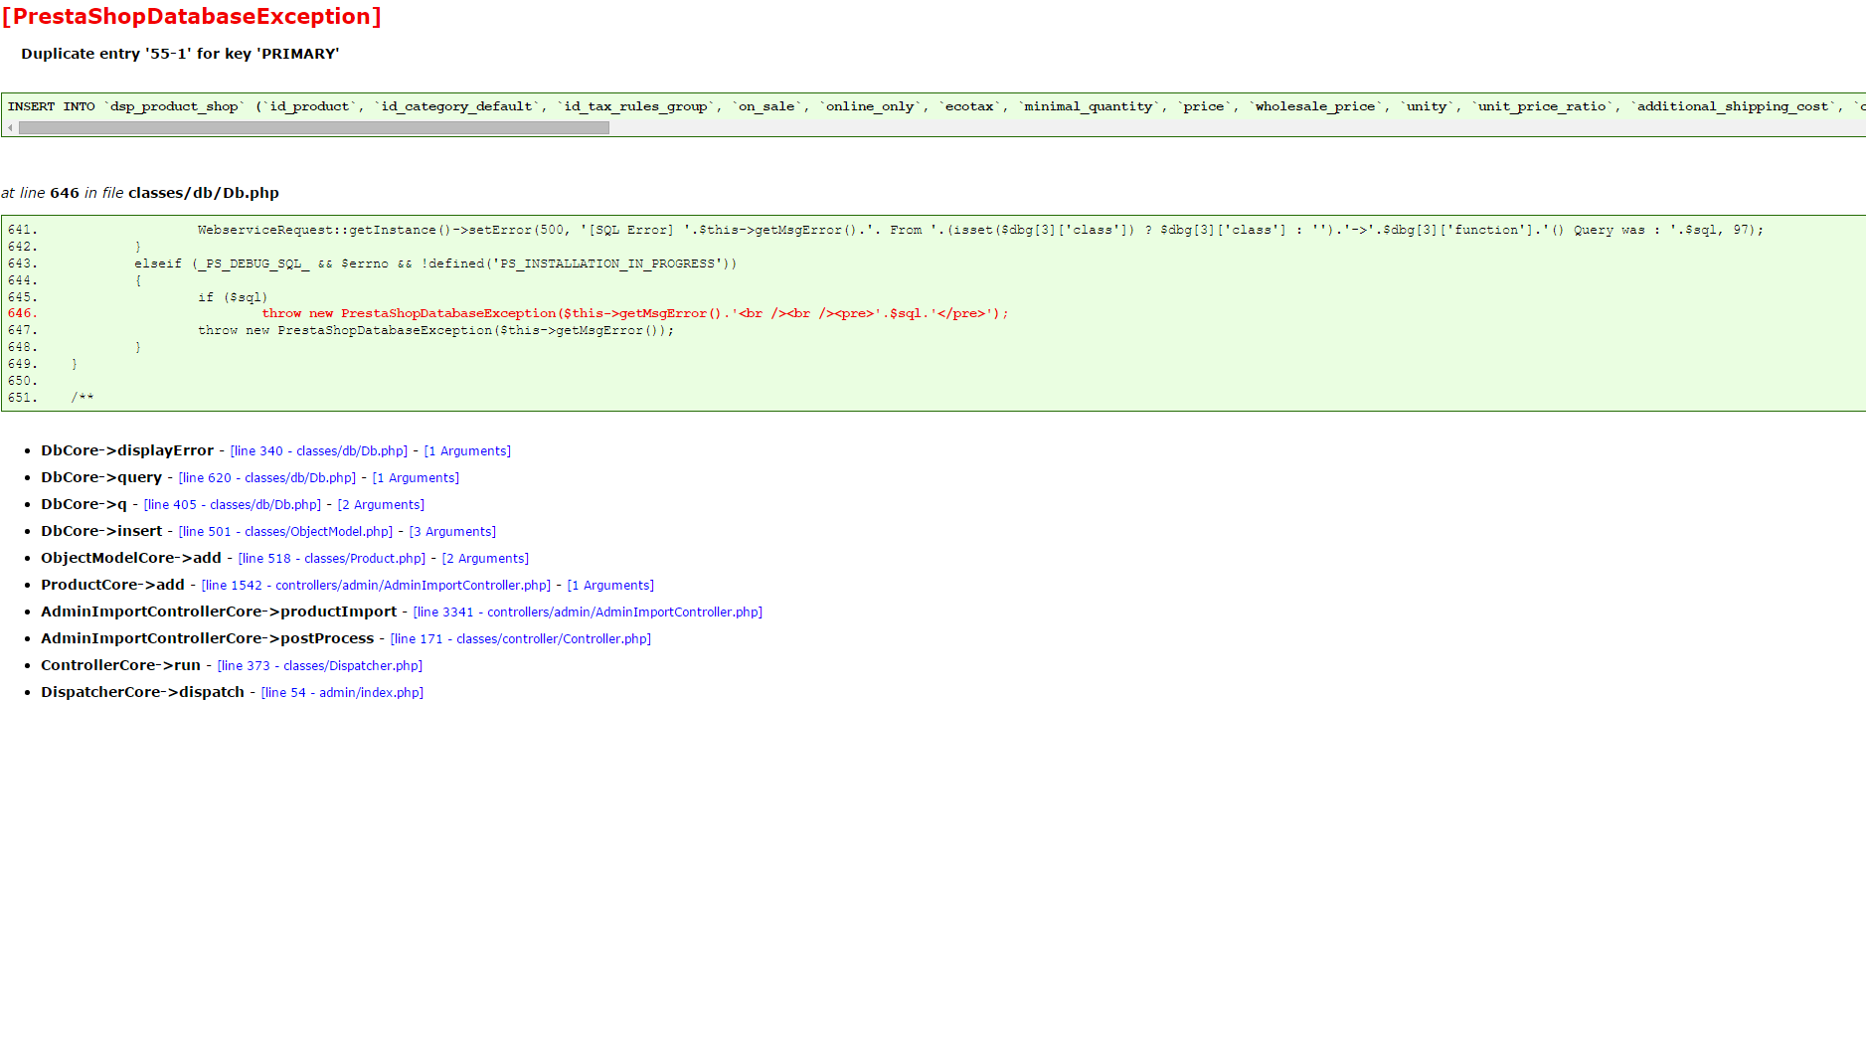The image size is (1866, 1050).
Task: Click the SQL query box horizontal scrollbar thumb
Action: (x=314, y=127)
